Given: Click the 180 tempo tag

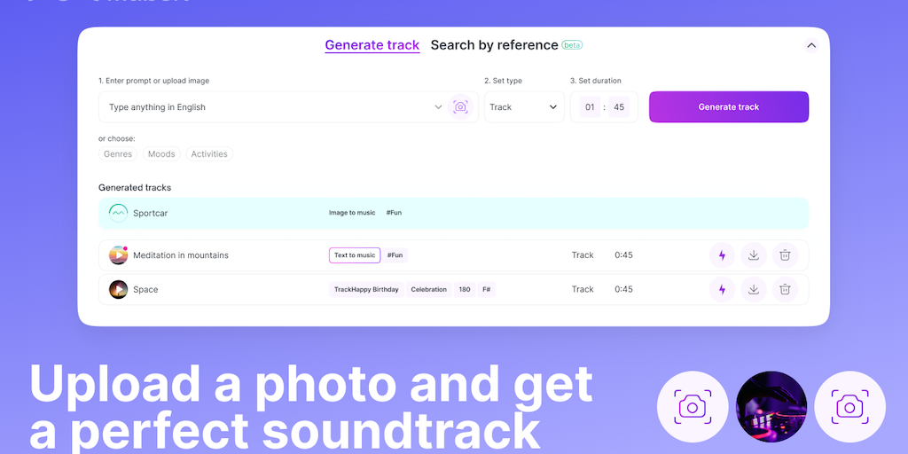Looking at the screenshot, I should (x=465, y=290).
